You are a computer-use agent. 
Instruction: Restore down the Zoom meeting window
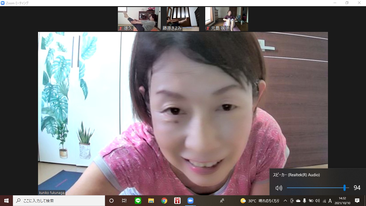click(x=347, y=3)
